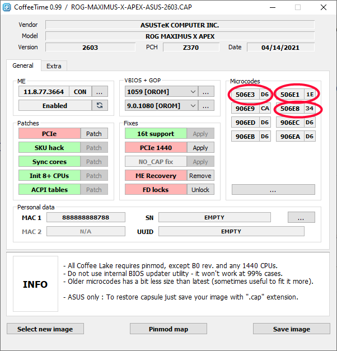
Task: Click the ME version 11.8.77.3664 button
Action: click(x=44, y=92)
